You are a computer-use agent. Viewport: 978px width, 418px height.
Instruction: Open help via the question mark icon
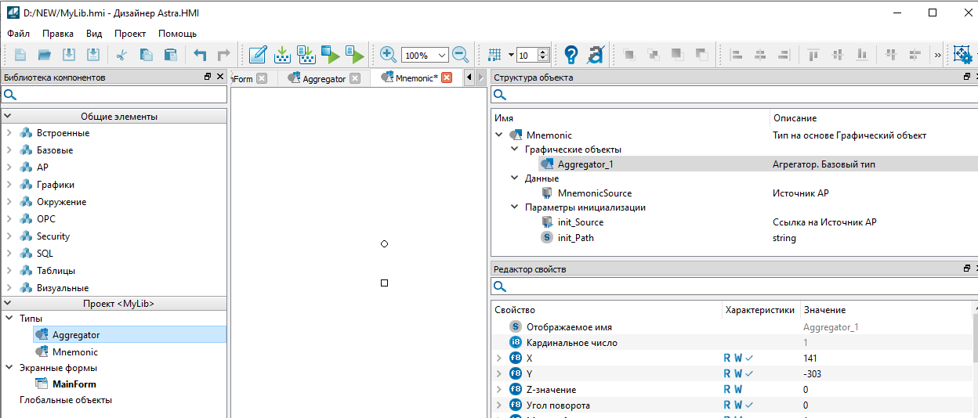[x=571, y=55]
